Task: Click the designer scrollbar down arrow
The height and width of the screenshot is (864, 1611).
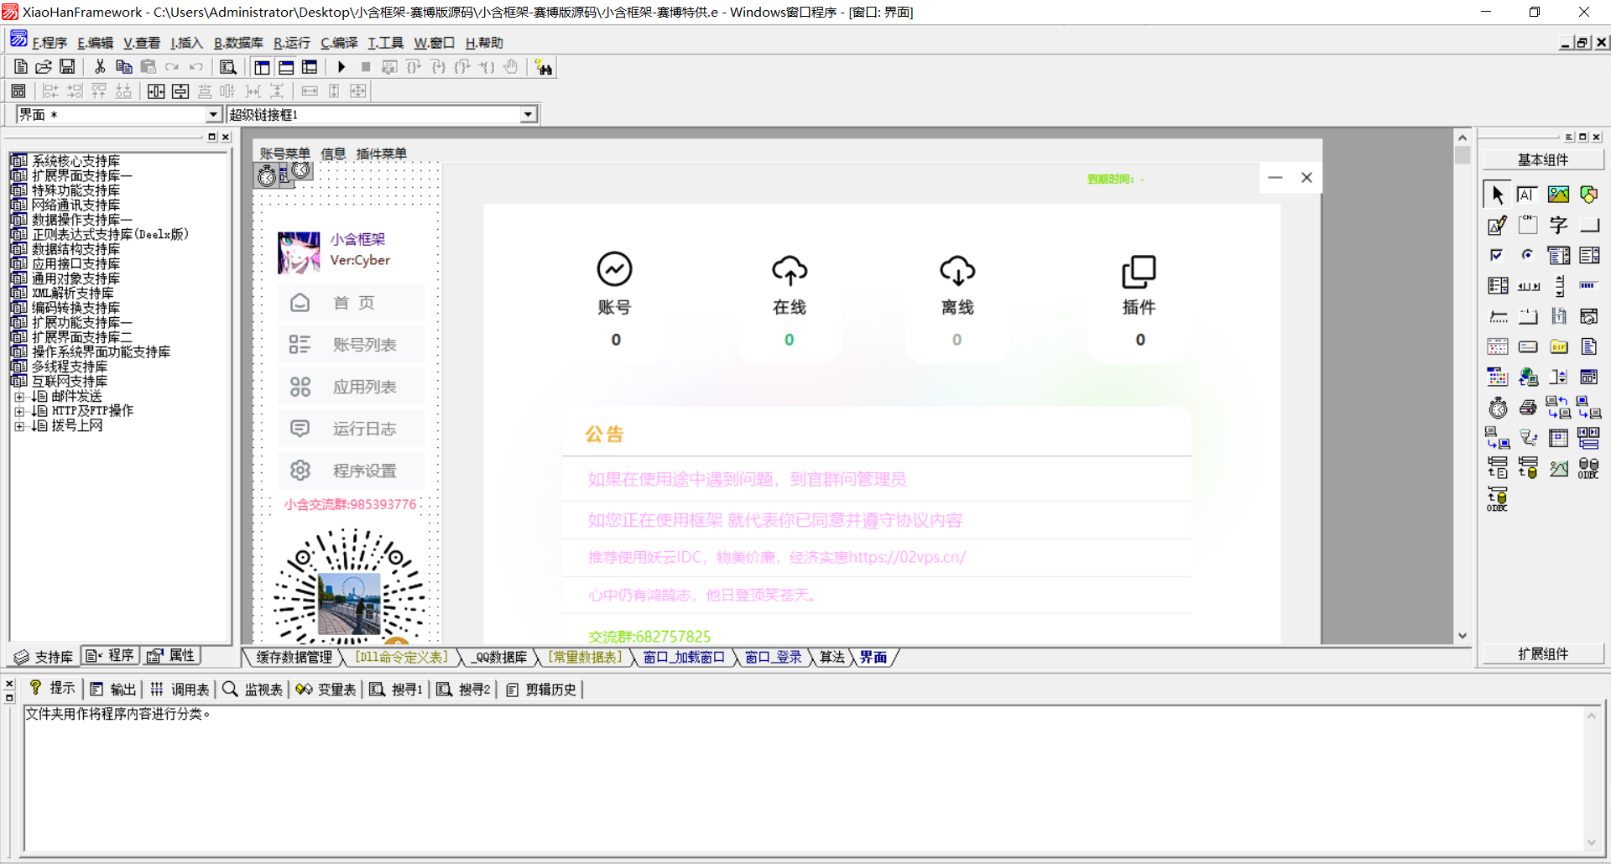Action: pos(1462,636)
